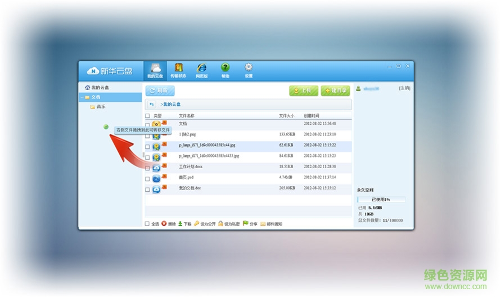500x297 pixels.
Task: Sort by the 创建时间 column header
Action: tap(311, 116)
